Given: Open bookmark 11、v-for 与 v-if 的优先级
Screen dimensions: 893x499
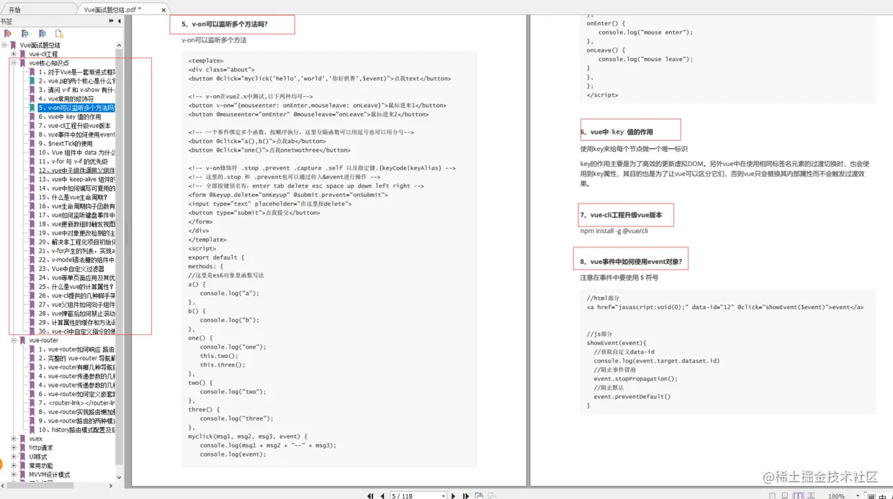Looking at the screenshot, I should coord(73,162).
